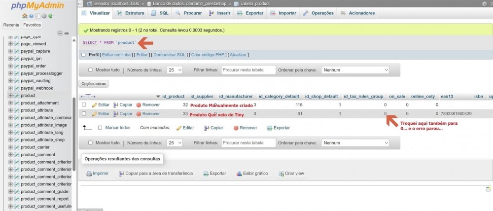Open the Operações tab
Viewport: 493px width, 211px height.
point(318,13)
